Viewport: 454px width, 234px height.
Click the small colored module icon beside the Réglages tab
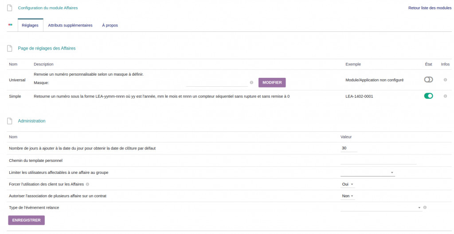[10, 25]
